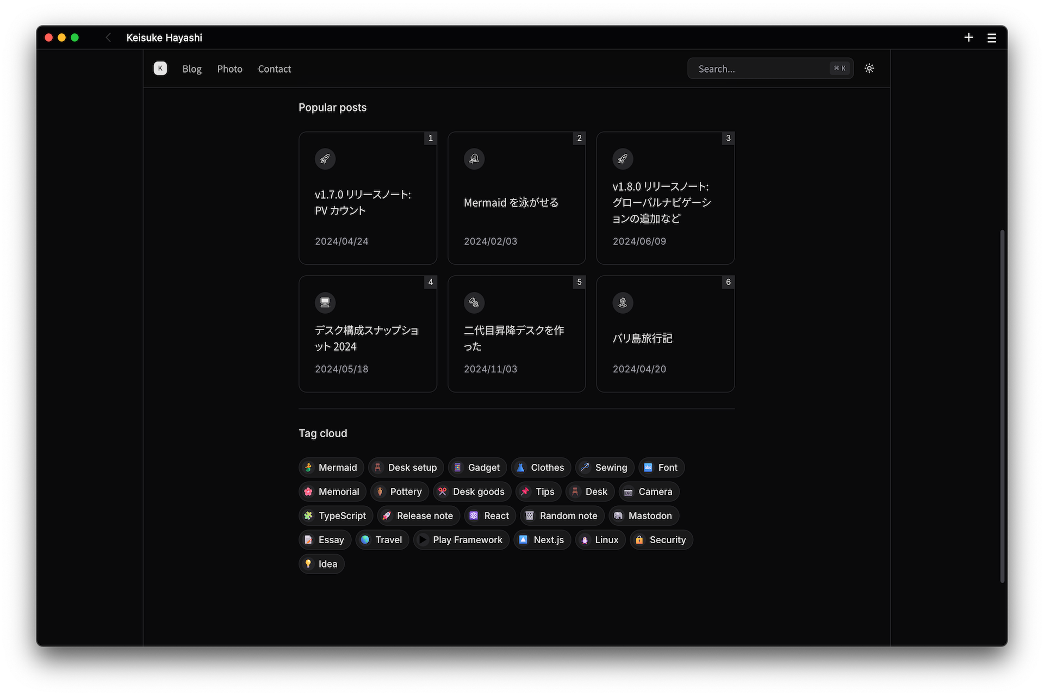Screen dimensions: 1044x696
Task: Select the TypeScript tag
Action: (335, 515)
